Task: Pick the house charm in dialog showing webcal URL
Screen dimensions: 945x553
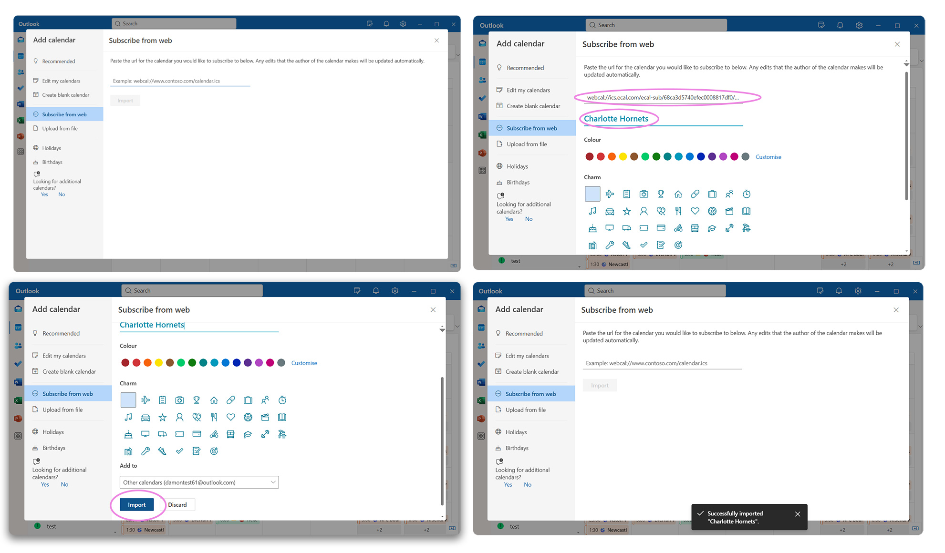Action: [678, 194]
